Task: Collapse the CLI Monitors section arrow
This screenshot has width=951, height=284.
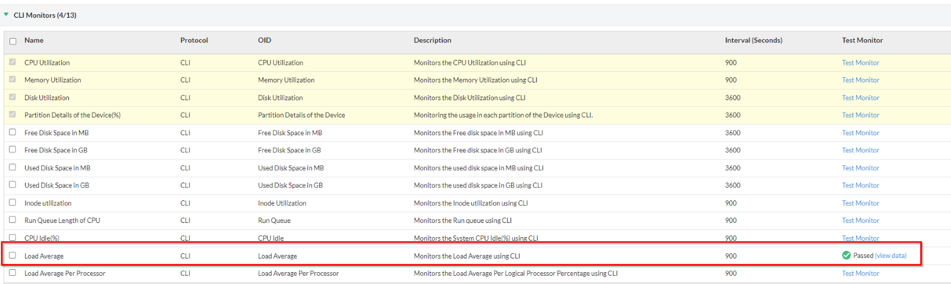Action: [x=6, y=15]
